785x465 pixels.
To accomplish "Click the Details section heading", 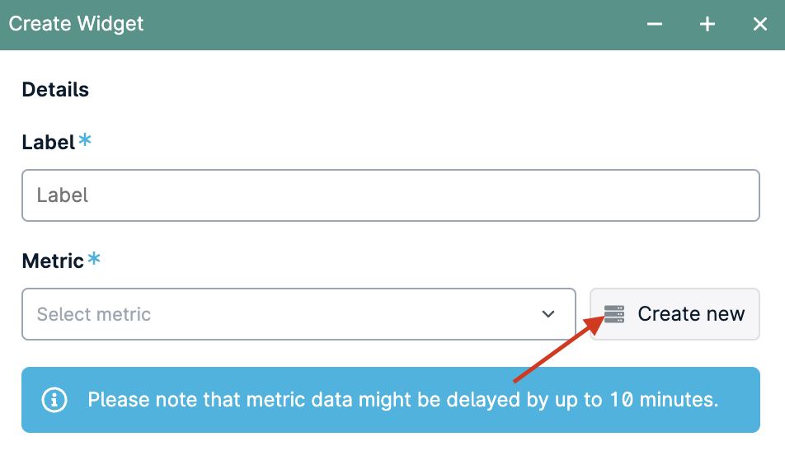I will (x=55, y=90).
